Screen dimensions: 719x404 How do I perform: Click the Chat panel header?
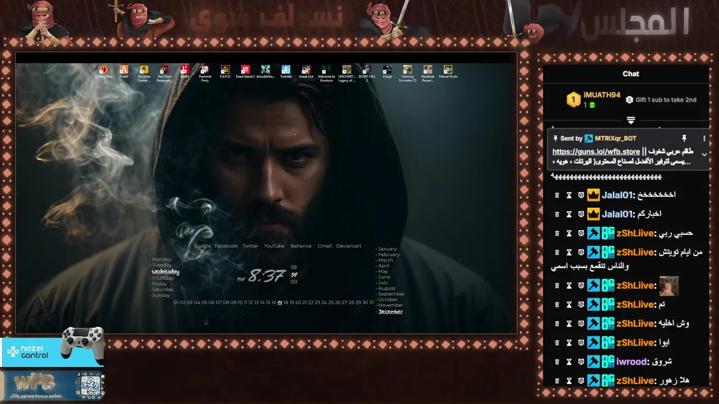click(631, 74)
